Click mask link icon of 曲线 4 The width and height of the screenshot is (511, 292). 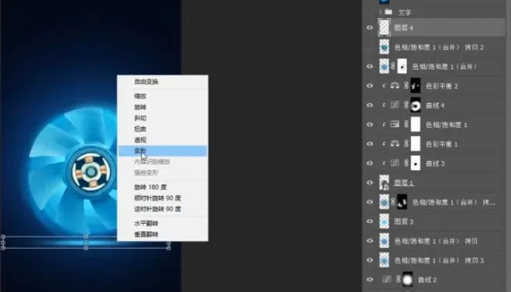[x=406, y=105]
